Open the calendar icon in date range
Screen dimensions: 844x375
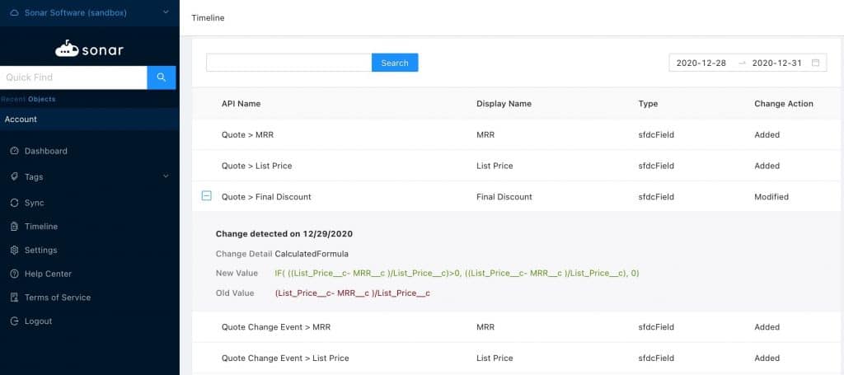click(x=815, y=63)
